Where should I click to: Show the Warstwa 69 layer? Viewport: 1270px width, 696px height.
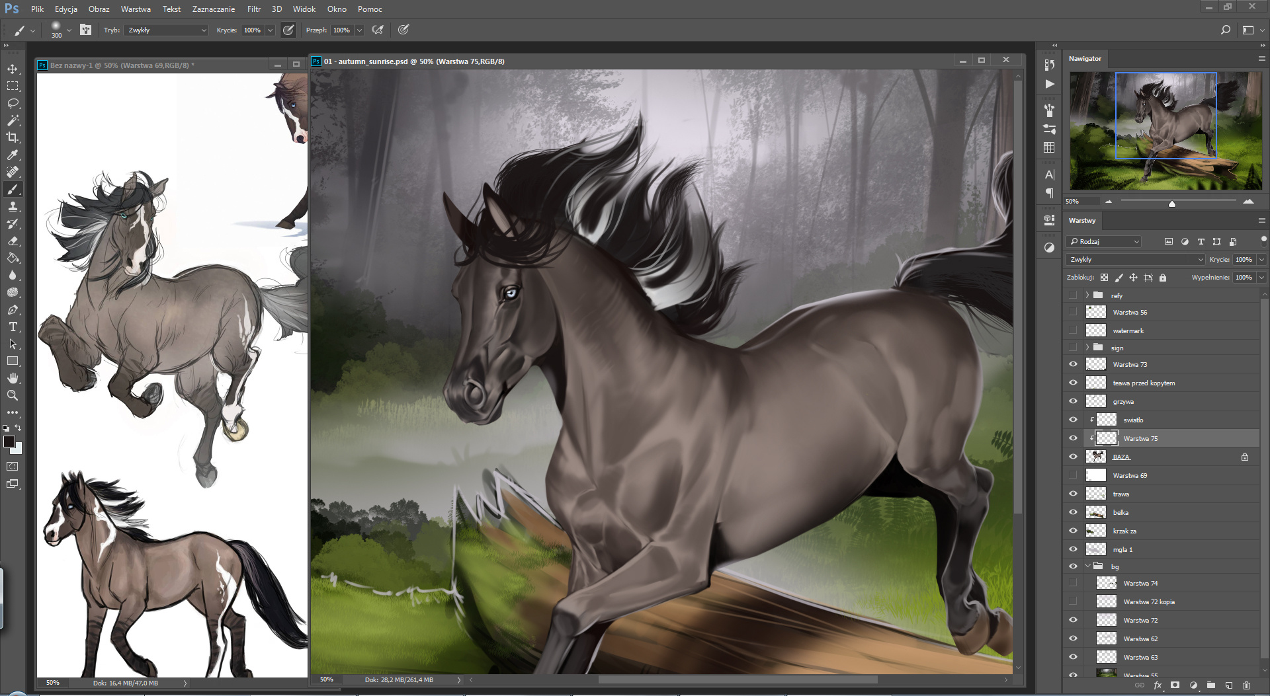pyautogui.click(x=1073, y=475)
